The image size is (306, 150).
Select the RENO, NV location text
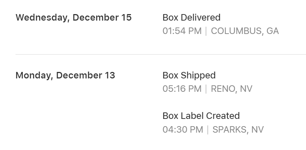(232, 89)
